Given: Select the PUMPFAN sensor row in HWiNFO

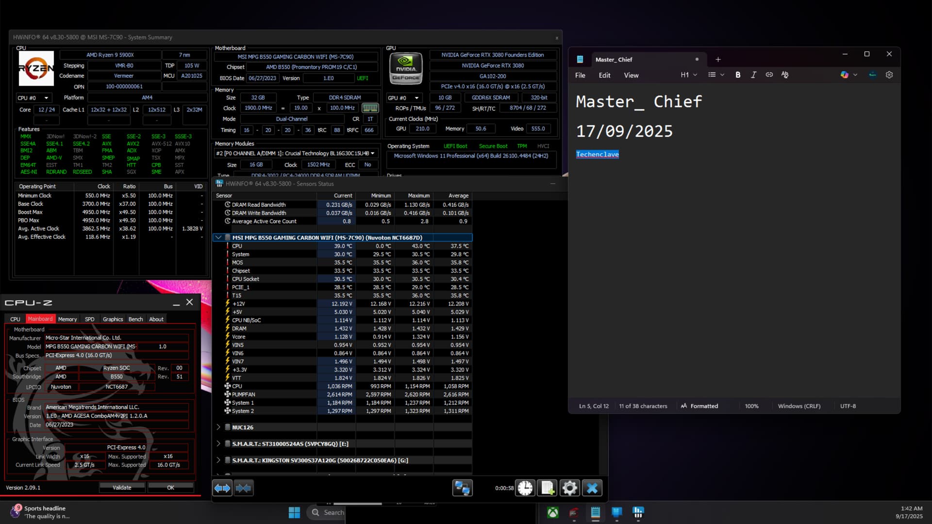Looking at the screenshot, I should pos(342,394).
